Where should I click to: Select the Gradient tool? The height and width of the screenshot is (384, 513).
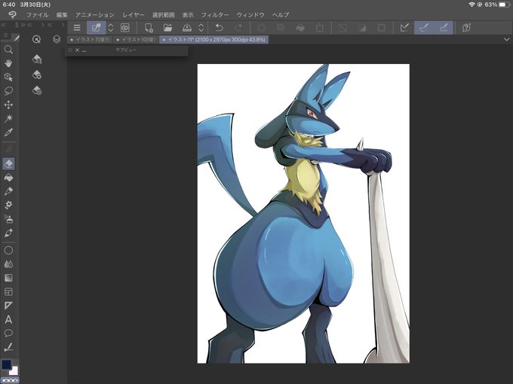pos(8,278)
